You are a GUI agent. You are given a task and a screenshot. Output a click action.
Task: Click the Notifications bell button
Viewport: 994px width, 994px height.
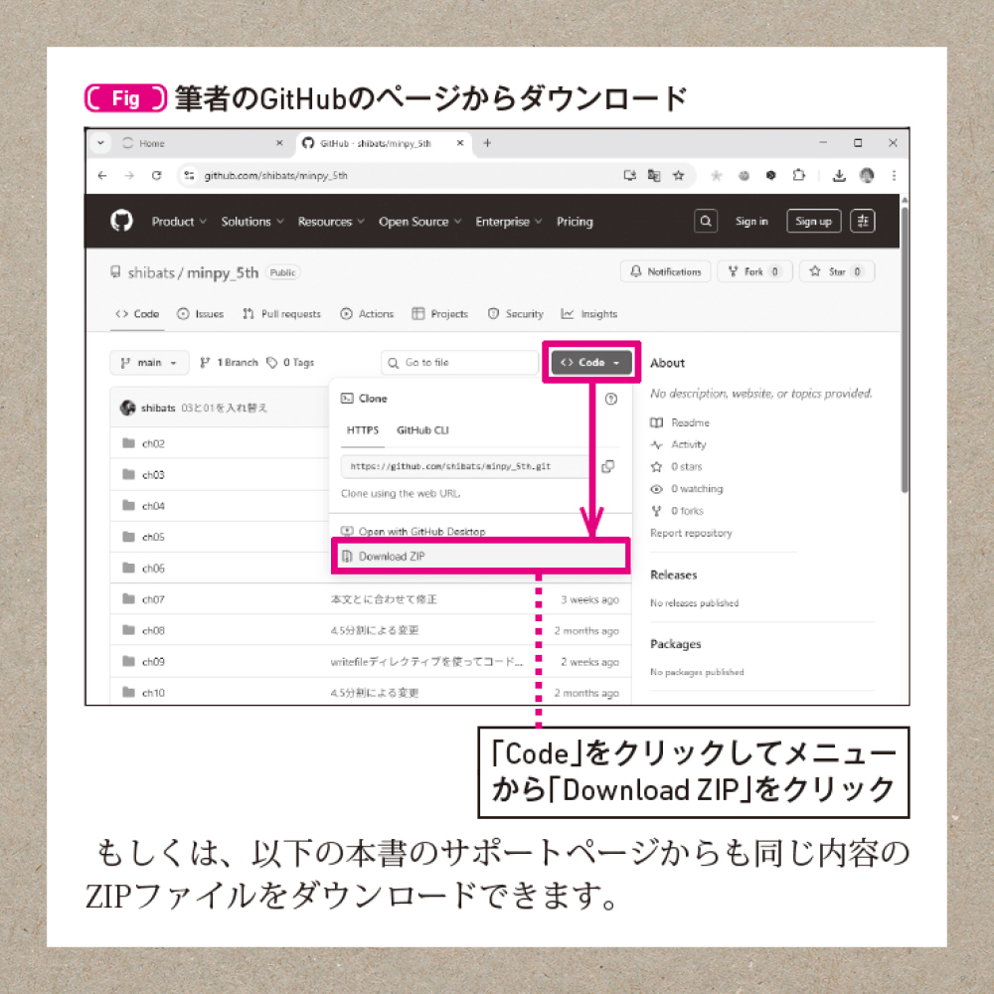click(666, 271)
